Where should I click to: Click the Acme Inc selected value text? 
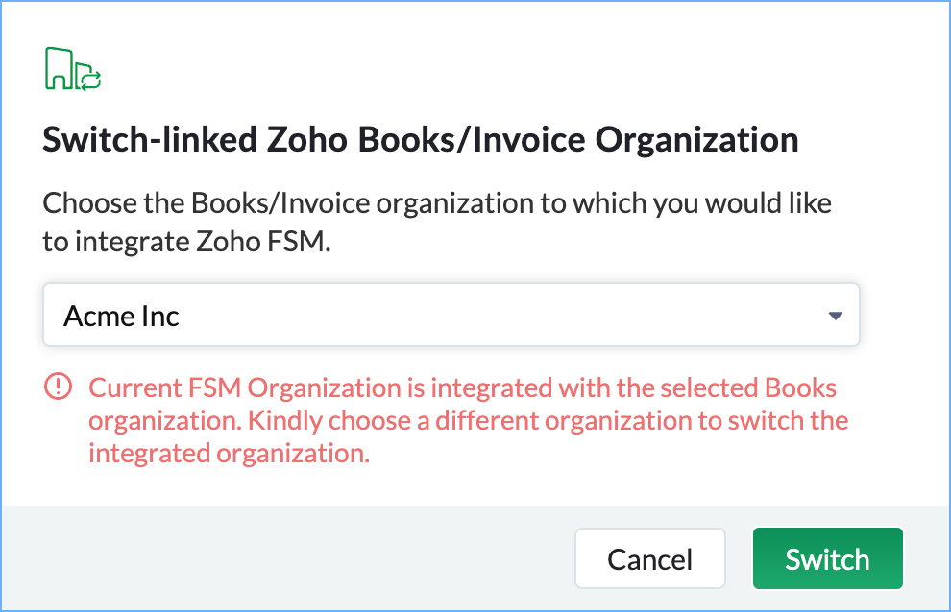pos(121,316)
